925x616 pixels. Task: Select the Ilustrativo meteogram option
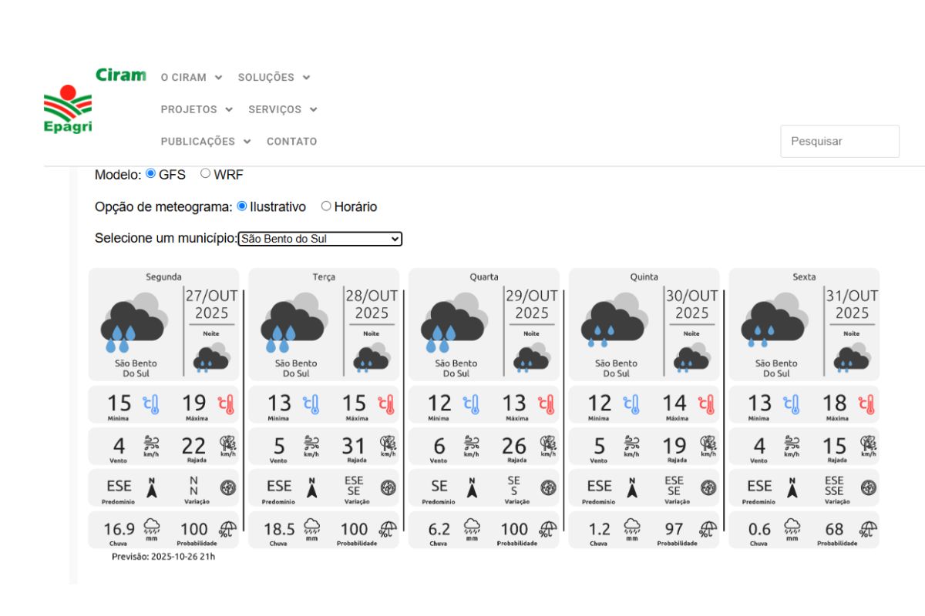coord(242,206)
